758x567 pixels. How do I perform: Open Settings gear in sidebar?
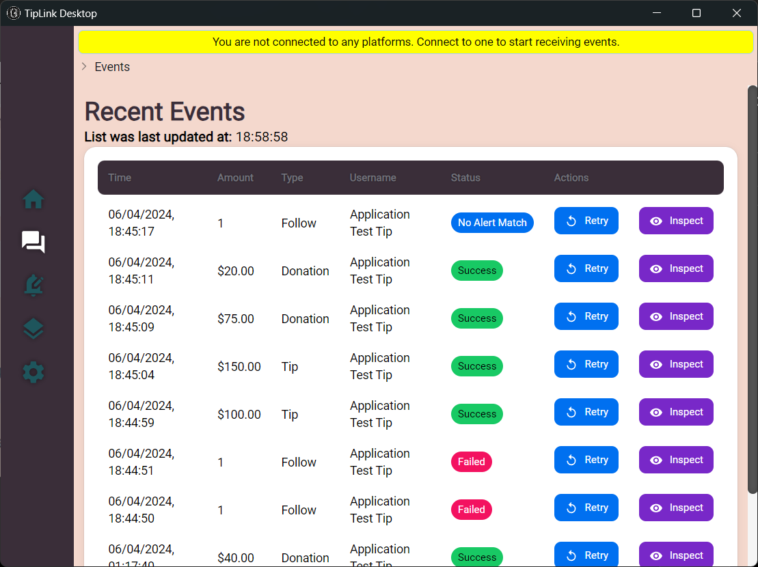pos(33,372)
